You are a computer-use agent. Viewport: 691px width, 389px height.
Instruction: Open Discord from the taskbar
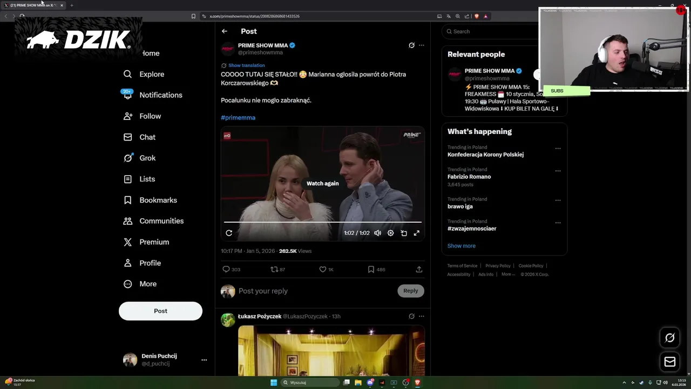[370, 383]
